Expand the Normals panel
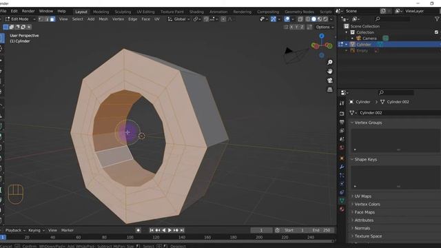This screenshot has width=441, height=248. pyautogui.click(x=362, y=228)
